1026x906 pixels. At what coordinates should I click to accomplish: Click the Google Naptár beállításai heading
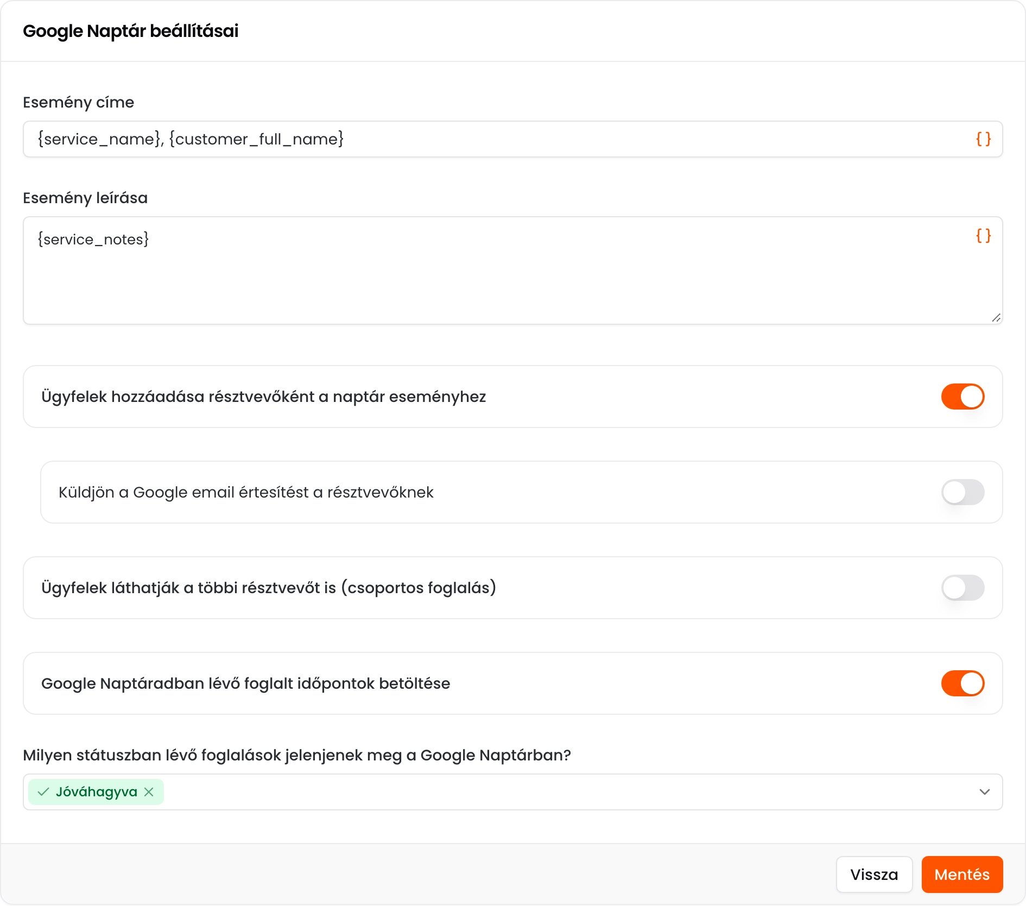coord(131,31)
